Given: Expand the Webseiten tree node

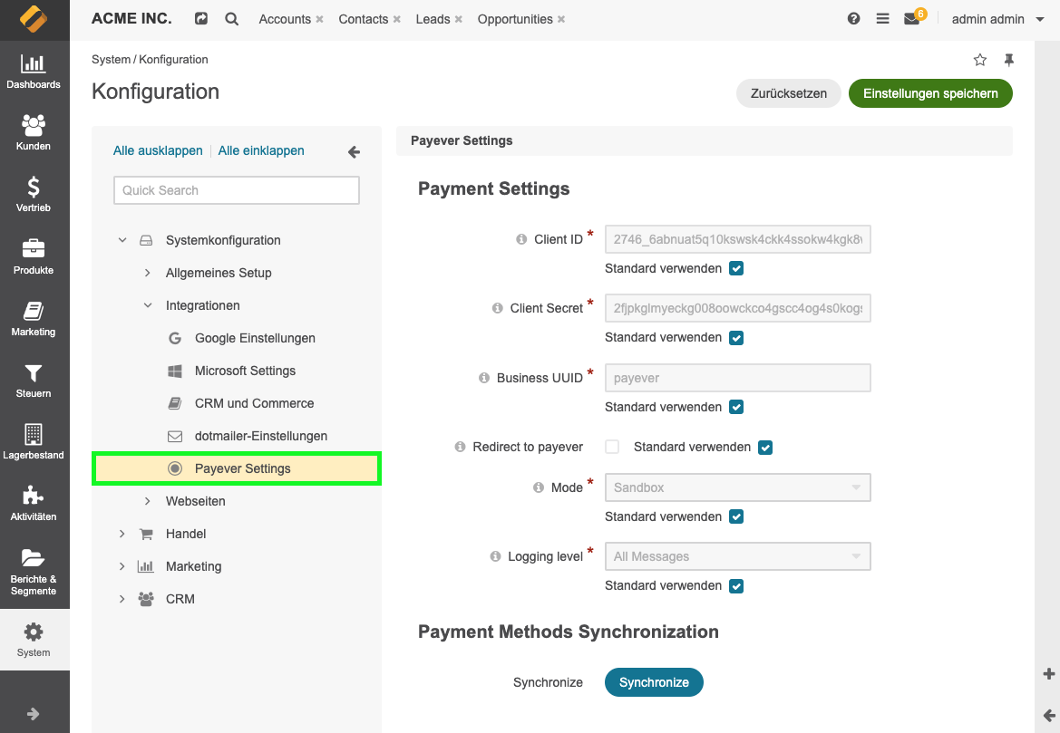Looking at the screenshot, I should click(x=148, y=501).
